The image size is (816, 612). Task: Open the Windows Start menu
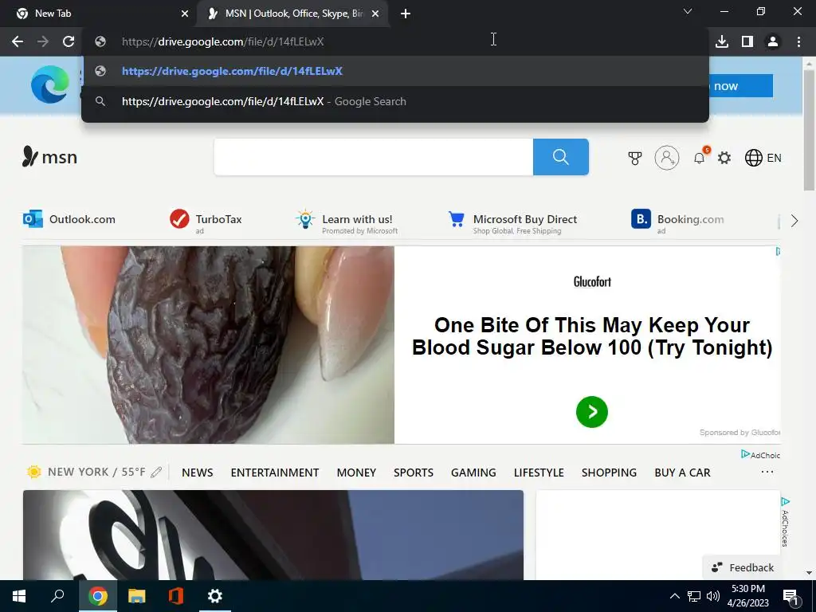(x=19, y=596)
